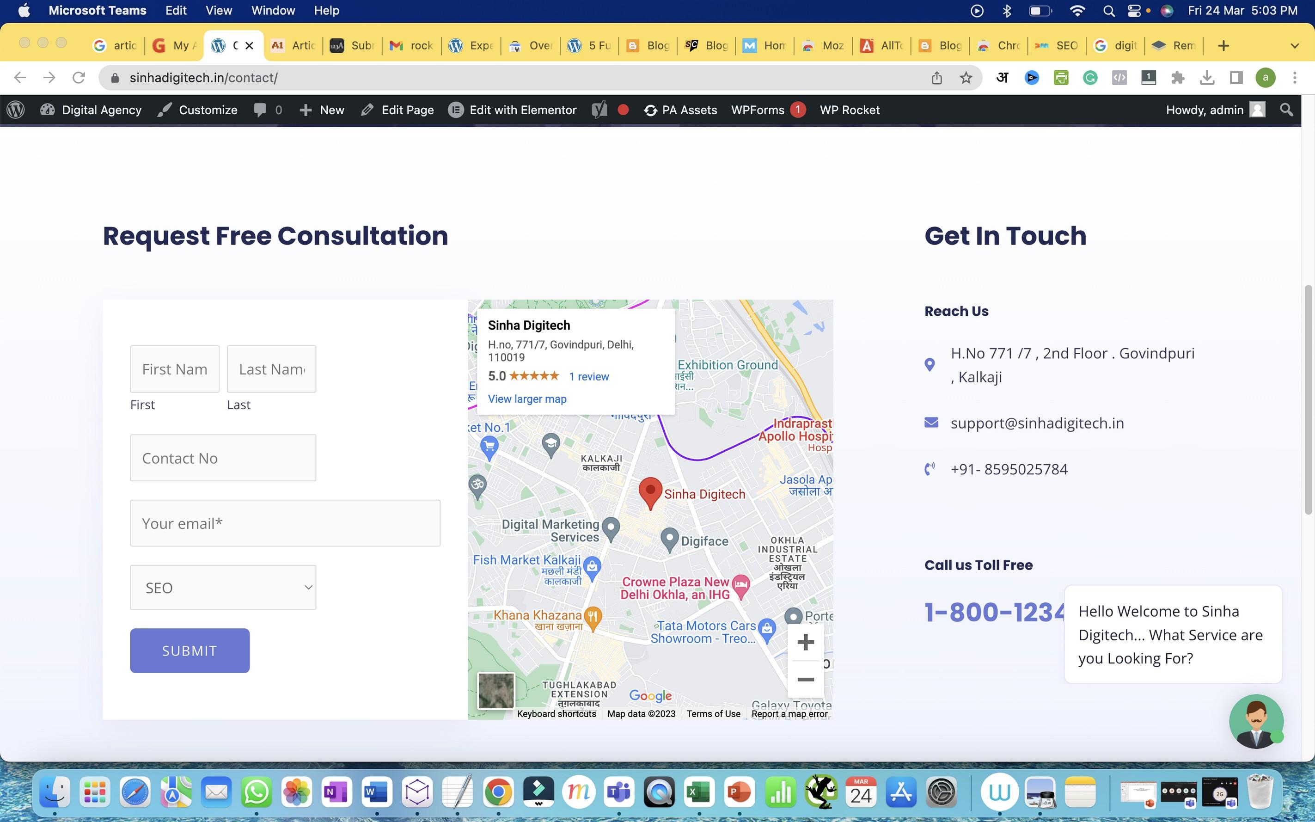This screenshot has width=1315, height=822.
Task: Open the Extensions puzzle piece icon
Action: pos(1178,78)
